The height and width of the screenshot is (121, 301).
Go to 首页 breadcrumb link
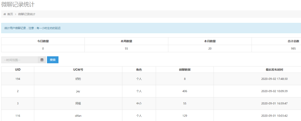10,14
